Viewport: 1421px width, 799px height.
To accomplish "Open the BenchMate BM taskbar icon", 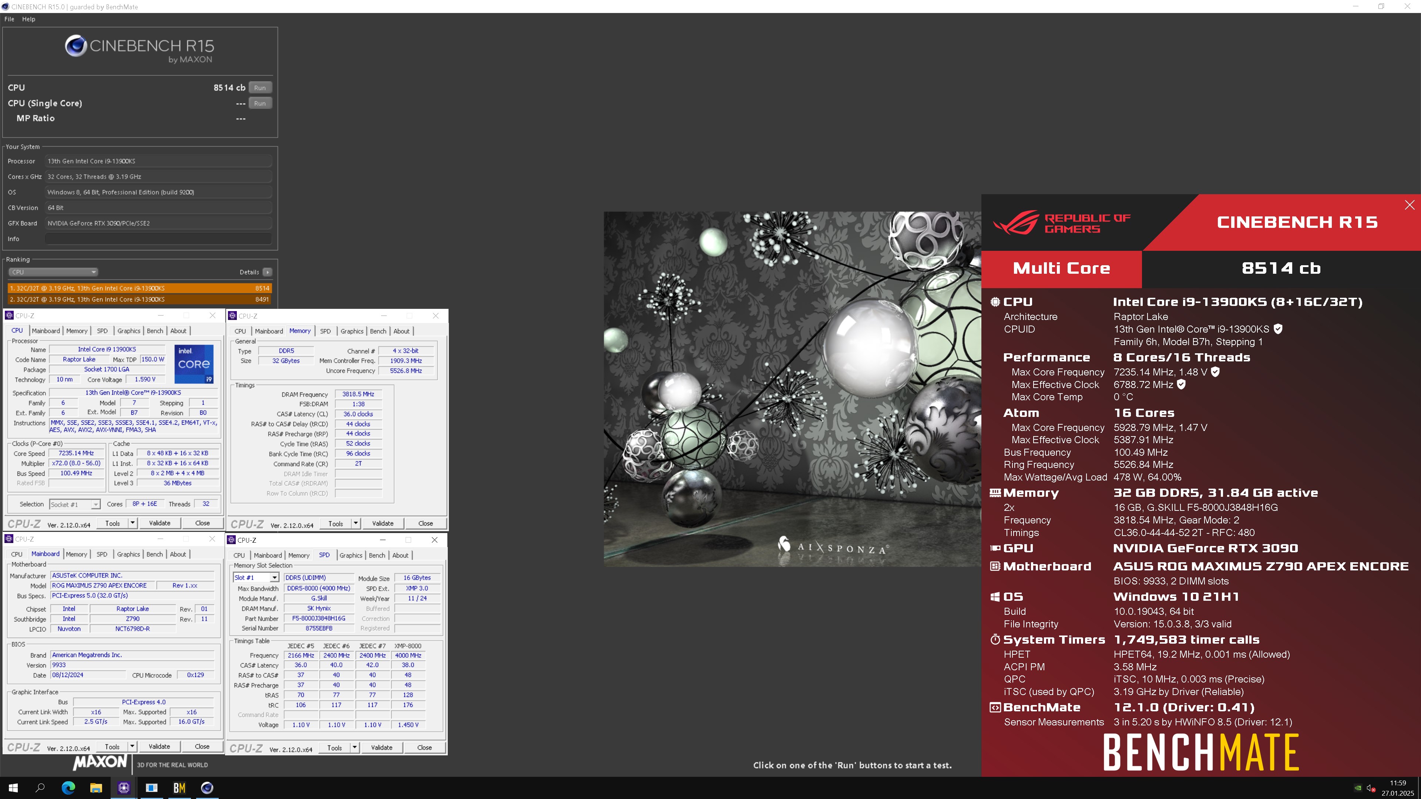I will pos(179,788).
